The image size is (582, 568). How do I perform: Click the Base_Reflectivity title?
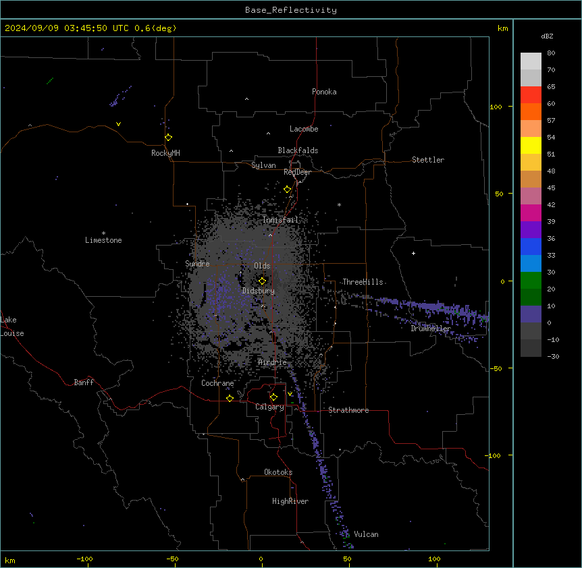tap(291, 10)
